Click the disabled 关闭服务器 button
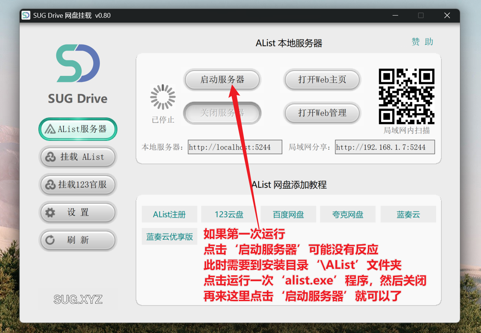Viewport: 481px width, 333px height. coord(222,113)
